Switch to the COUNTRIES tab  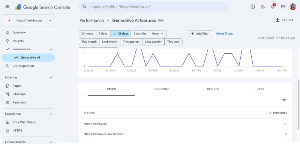[161, 89]
